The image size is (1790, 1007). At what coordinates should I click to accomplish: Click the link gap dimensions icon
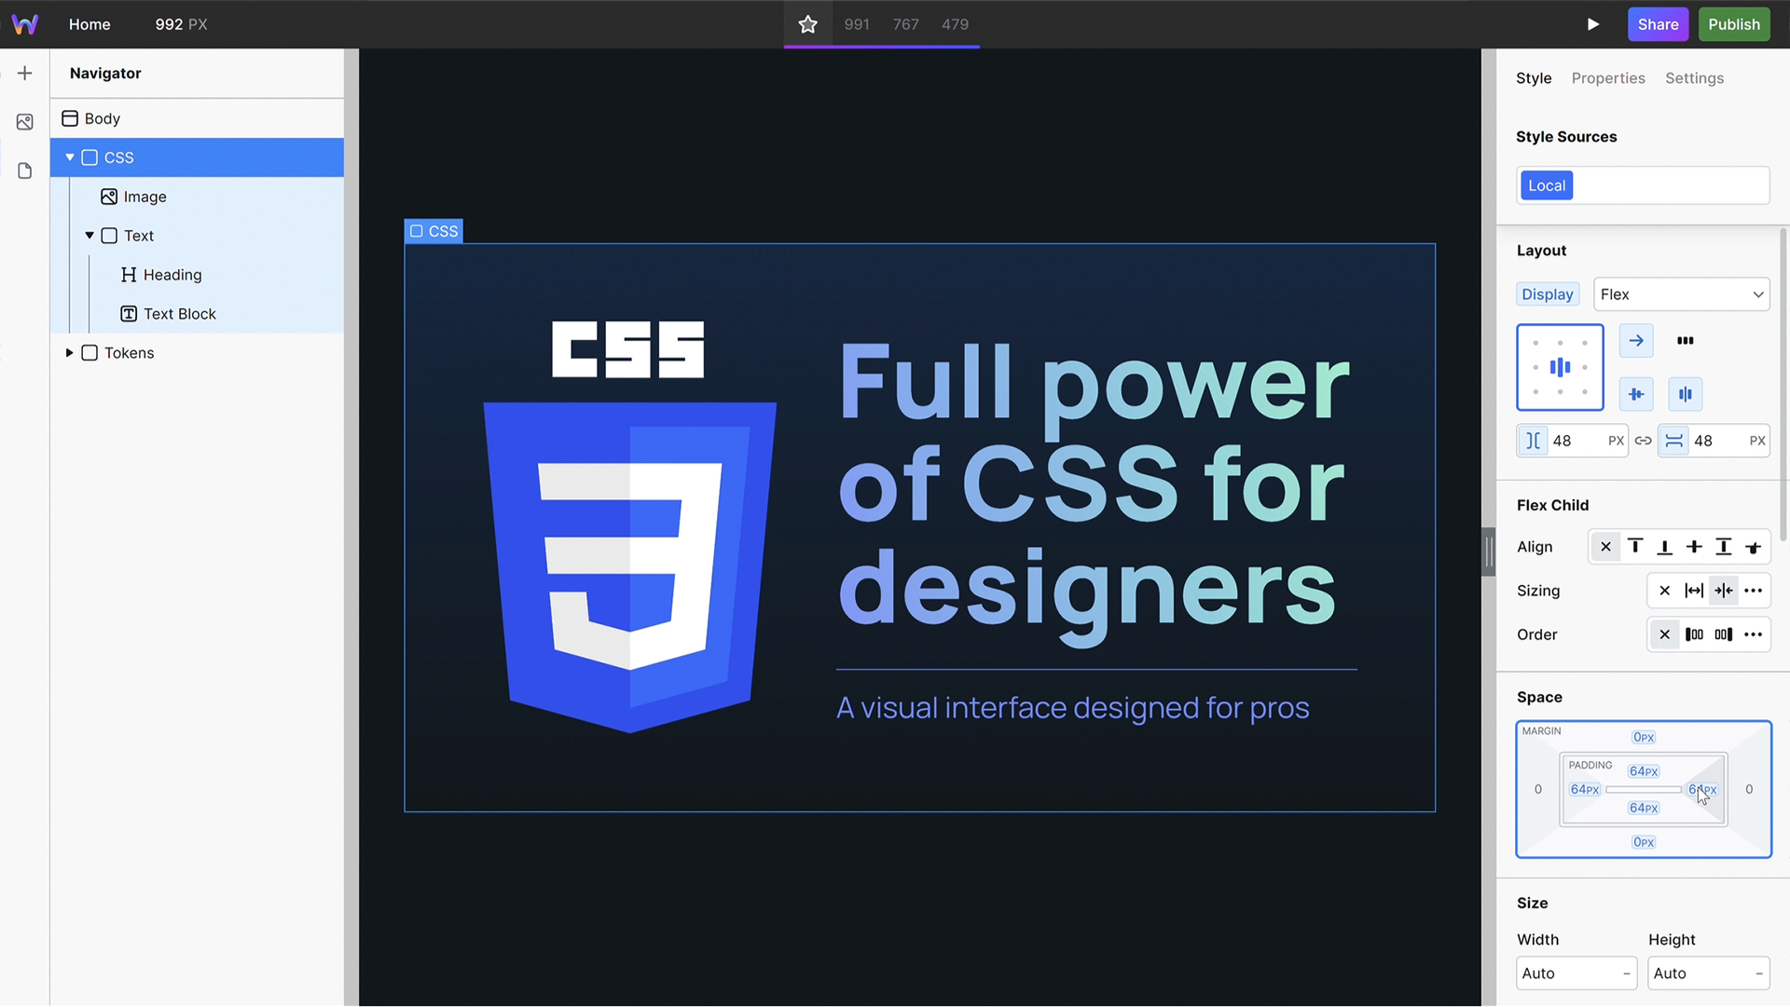tap(1643, 440)
